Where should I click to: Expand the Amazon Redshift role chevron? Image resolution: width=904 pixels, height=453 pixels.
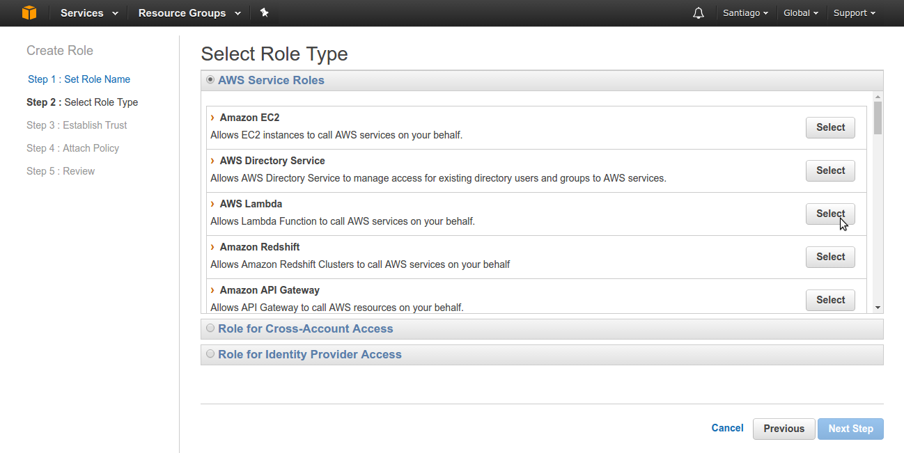click(212, 247)
